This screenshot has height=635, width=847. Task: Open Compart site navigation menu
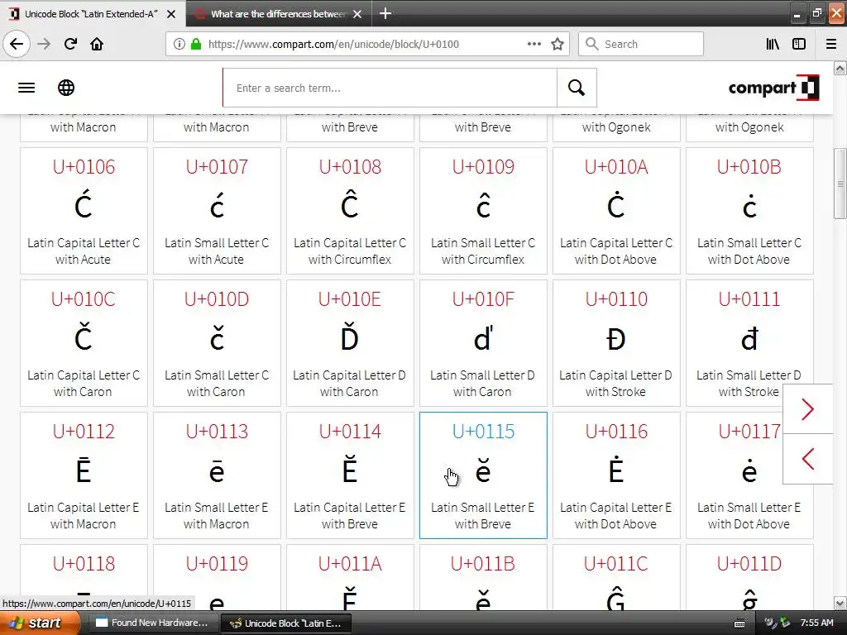(26, 88)
